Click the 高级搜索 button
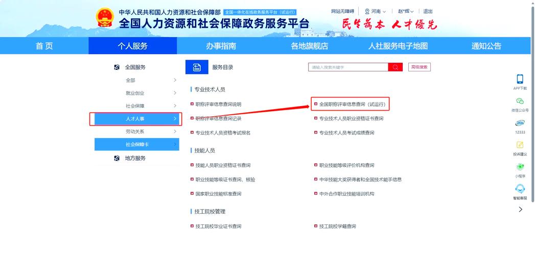Screen dimensions: 535x255 point(420,67)
